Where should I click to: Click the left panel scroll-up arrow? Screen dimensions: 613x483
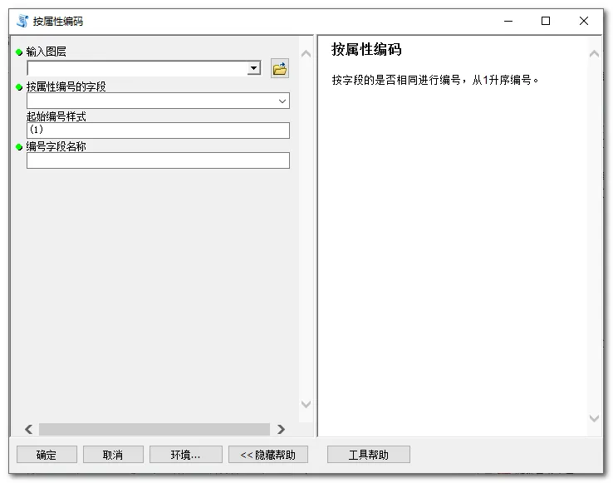pyautogui.click(x=306, y=54)
